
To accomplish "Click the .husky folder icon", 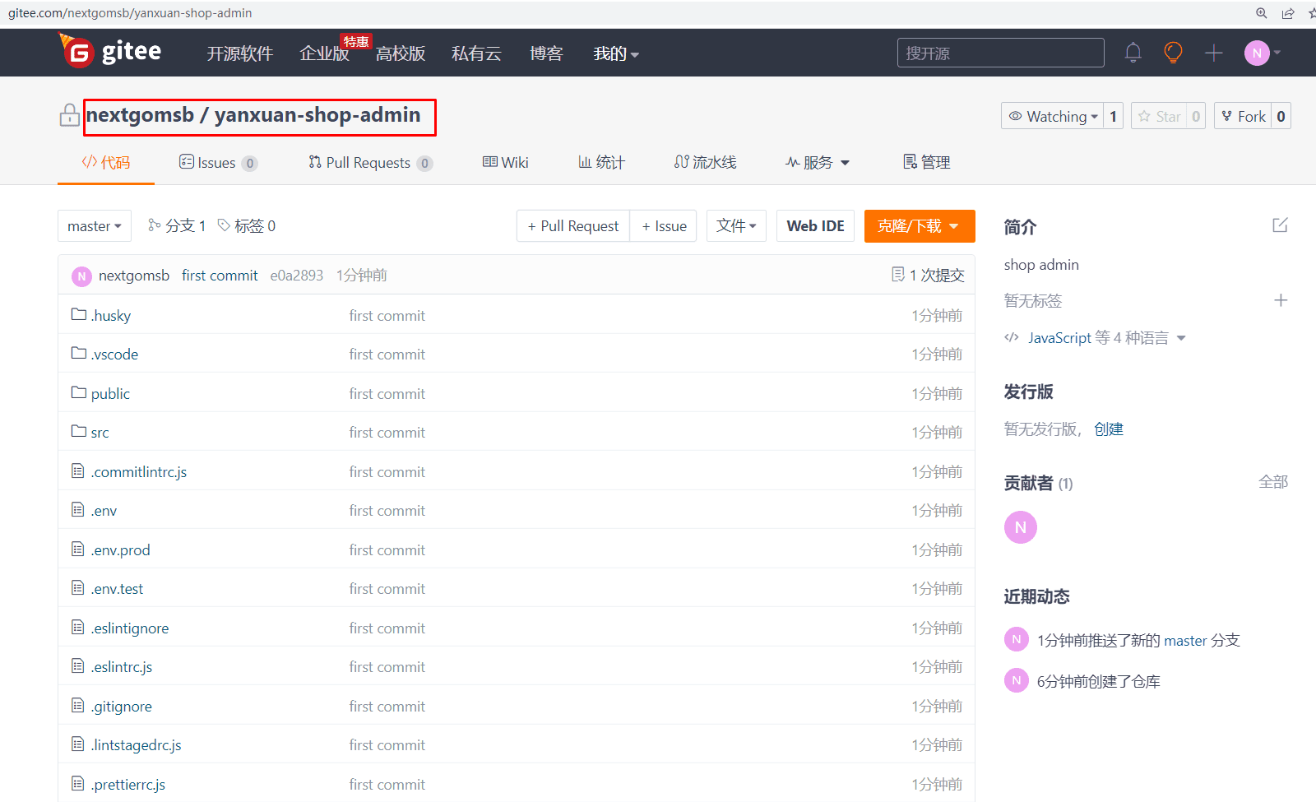I will pos(79,314).
